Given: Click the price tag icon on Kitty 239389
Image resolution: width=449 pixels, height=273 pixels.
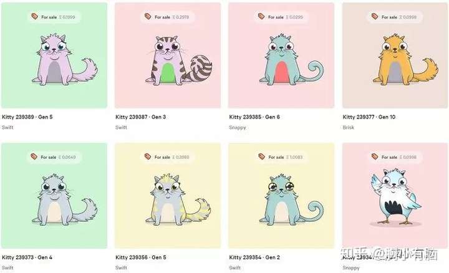Looking at the screenshot, I should pos(35,16).
